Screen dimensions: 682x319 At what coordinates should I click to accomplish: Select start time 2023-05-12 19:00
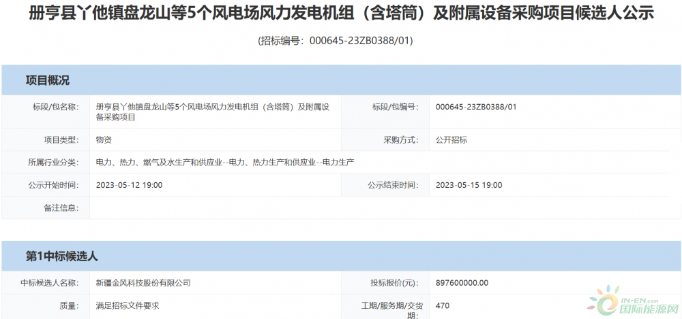(x=129, y=185)
